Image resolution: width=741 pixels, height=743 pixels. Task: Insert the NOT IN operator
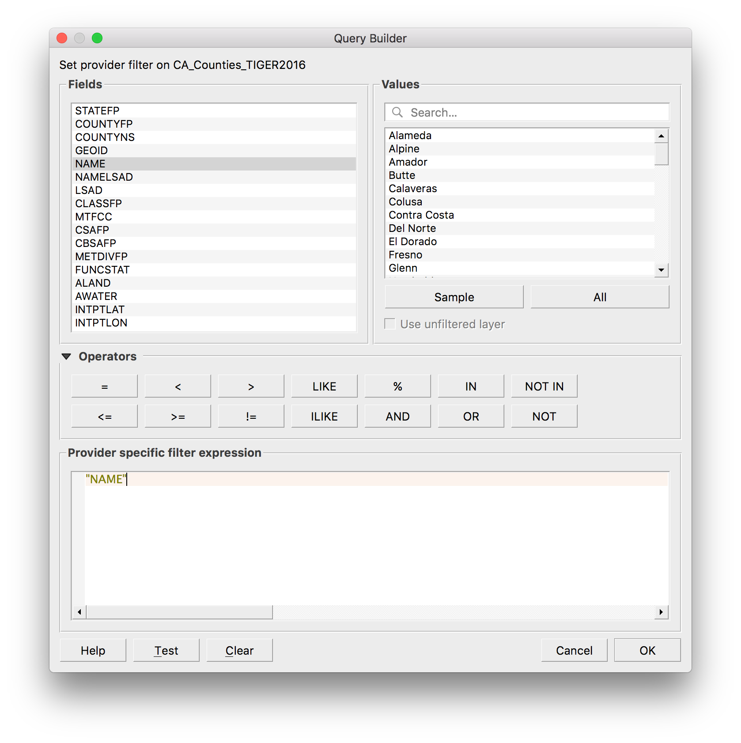point(544,386)
